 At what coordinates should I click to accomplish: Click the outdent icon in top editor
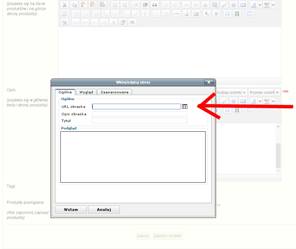[x=136, y=5]
